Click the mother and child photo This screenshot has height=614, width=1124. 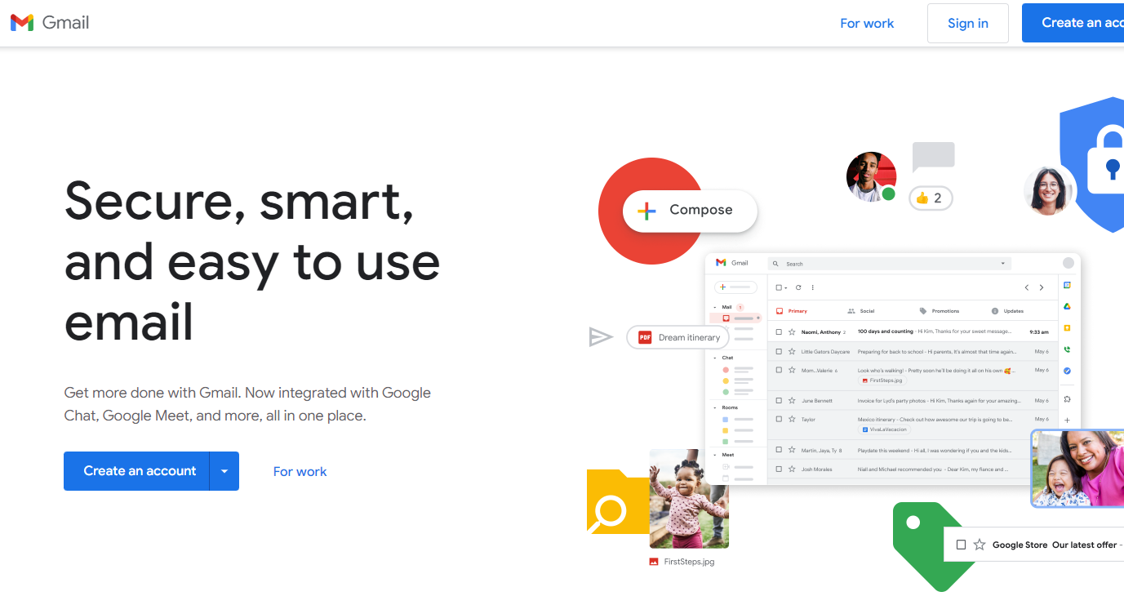(x=1077, y=469)
